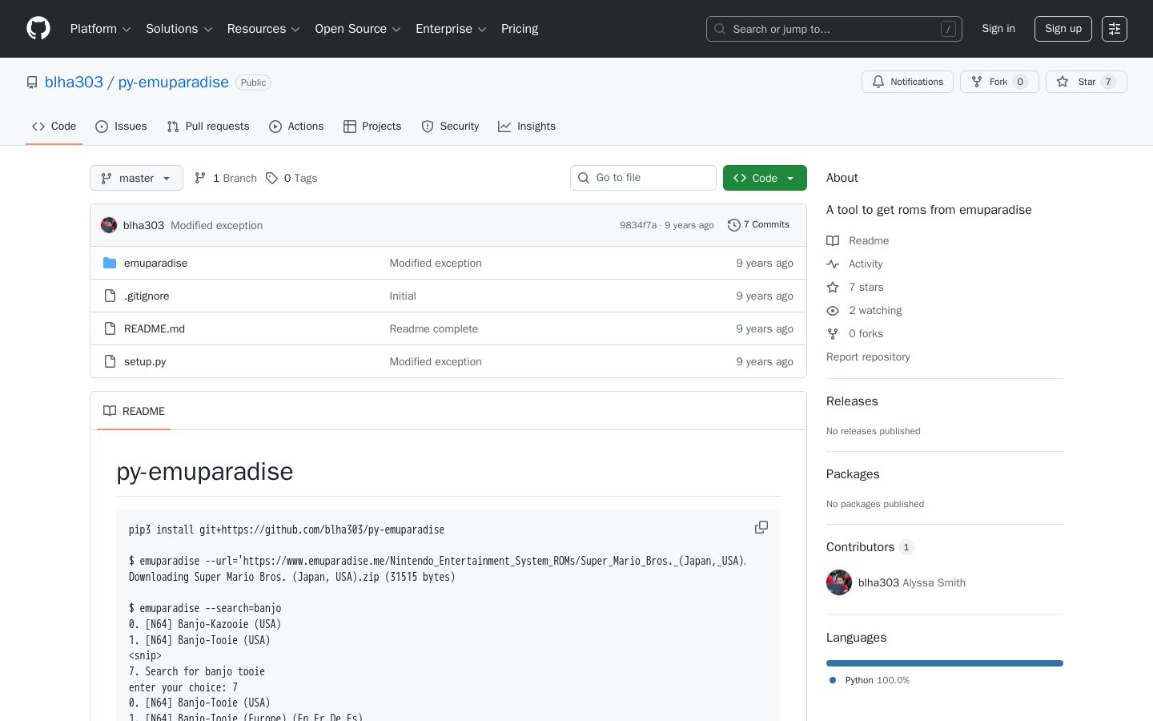Open the Packages heading link

tap(853, 474)
